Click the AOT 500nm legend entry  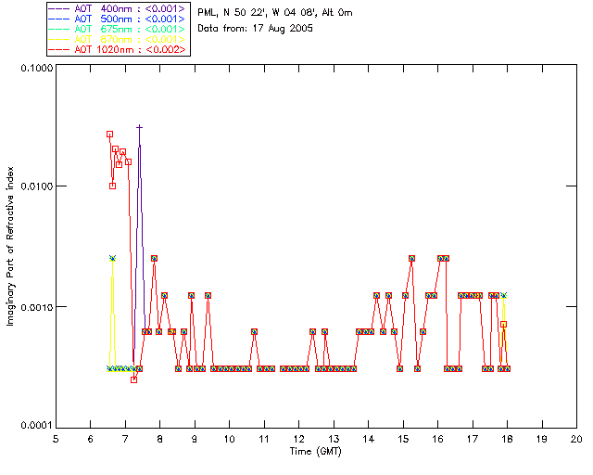[117, 19]
